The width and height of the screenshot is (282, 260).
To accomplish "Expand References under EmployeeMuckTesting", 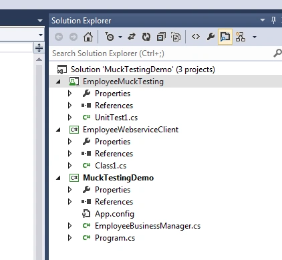I will pyautogui.click(x=69, y=106).
